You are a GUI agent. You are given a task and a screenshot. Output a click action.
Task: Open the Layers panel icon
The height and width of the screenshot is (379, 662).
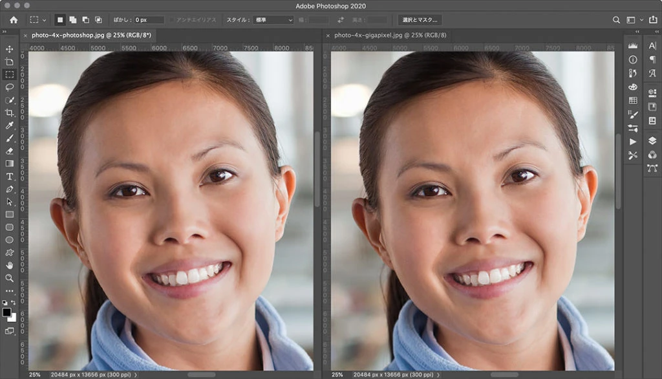[652, 140]
